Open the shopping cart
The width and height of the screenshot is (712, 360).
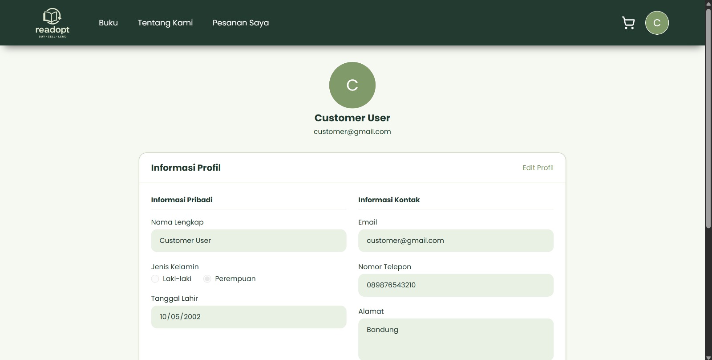tap(628, 23)
